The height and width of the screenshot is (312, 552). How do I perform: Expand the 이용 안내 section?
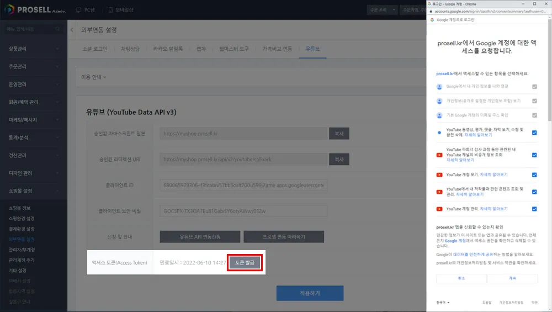pyautogui.click(x=94, y=77)
